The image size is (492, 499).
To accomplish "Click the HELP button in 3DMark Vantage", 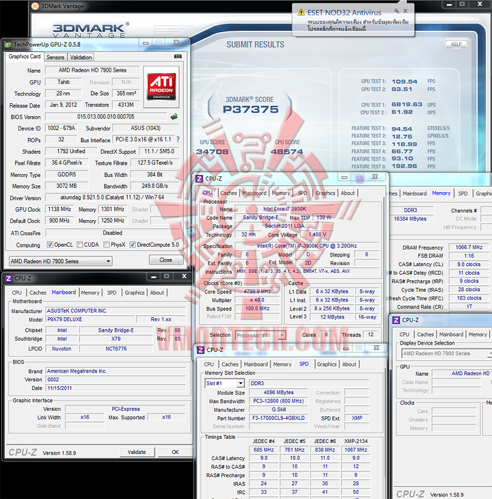I will click(456, 44).
